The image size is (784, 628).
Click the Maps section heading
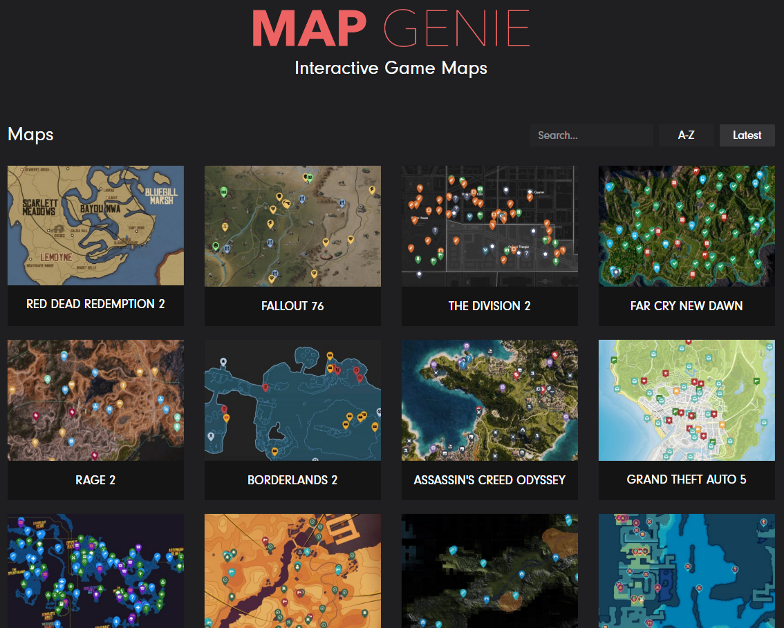tap(30, 135)
